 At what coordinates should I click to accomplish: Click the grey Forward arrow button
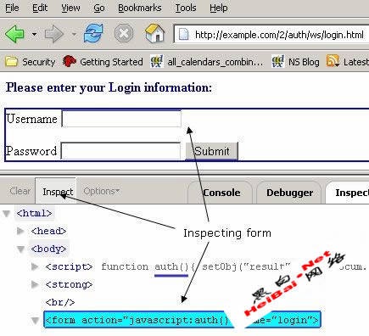pyautogui.click(x=53, y=34)
